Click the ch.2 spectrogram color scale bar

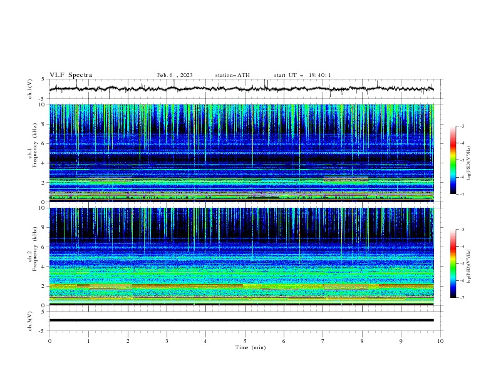453,263
